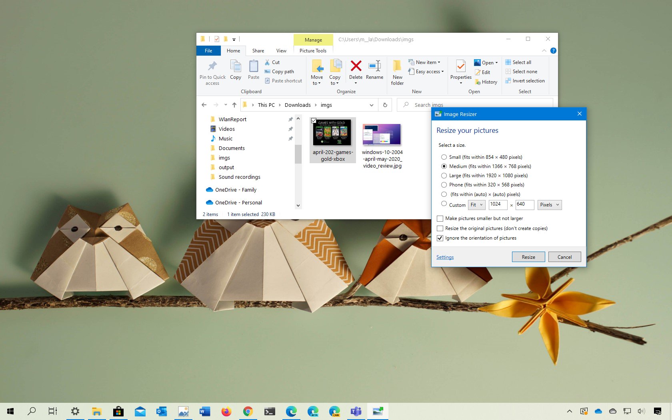Open the Picture Tools tab
The width and height of the screenshot is (672, 420).
point(313,50)
